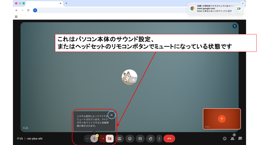The image size is (259, 145).
Task: Click the microphone icon in address bar
Action: pyautogui.click(x=35, y=10)
